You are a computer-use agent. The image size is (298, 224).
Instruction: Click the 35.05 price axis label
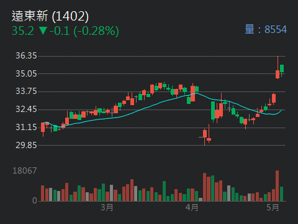26,73
